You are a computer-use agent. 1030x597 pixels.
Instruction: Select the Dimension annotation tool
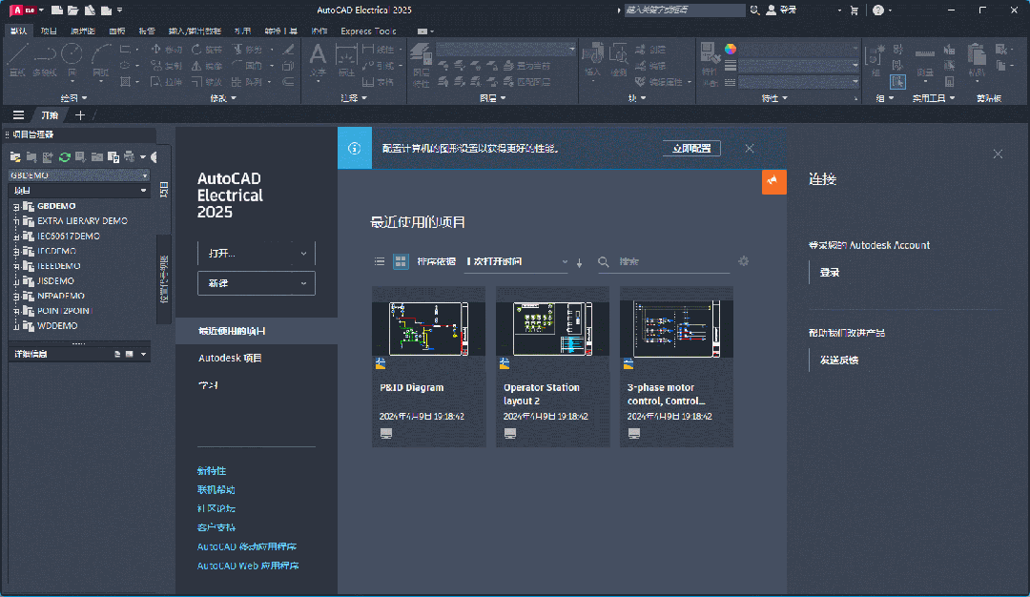click(x=345, y=60)
